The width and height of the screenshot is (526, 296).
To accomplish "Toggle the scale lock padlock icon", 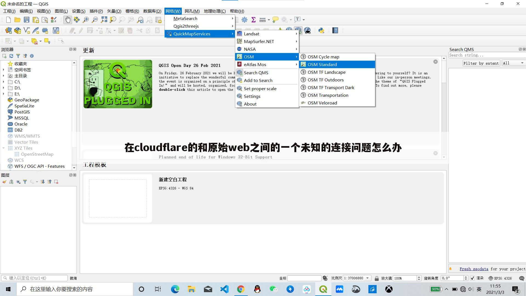I will (377, 278).
